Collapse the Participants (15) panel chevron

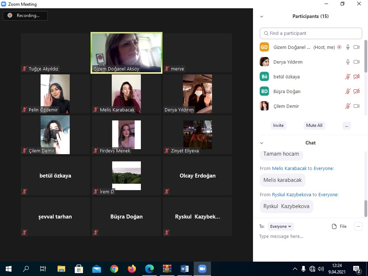tap(262, 17)
